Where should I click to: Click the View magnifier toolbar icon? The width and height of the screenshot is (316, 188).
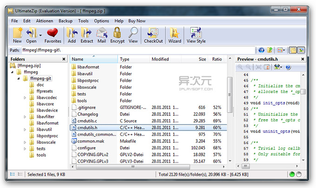tap(133, 35)
